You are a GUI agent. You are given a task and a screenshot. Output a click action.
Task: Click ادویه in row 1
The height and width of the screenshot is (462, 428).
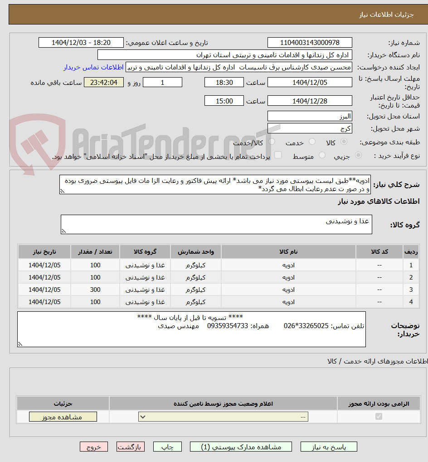click(x=288, y=265)
